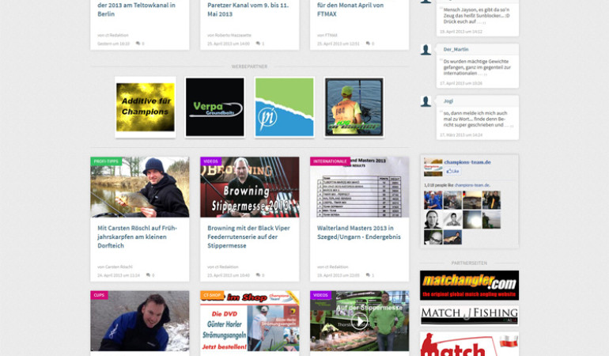Open the CUPS category label
Screen dimensions: 609x356
(x=99, y=295)
